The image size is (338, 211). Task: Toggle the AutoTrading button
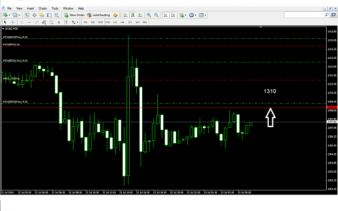pyautogui.click(x=98, y=15)
